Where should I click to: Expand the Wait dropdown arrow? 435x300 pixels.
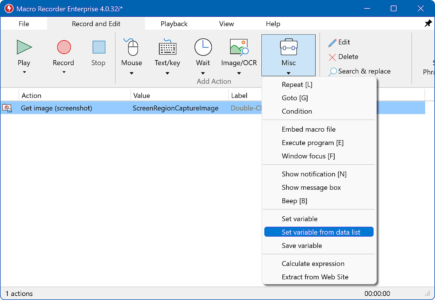pyautogui.click(x=203, y=73)
